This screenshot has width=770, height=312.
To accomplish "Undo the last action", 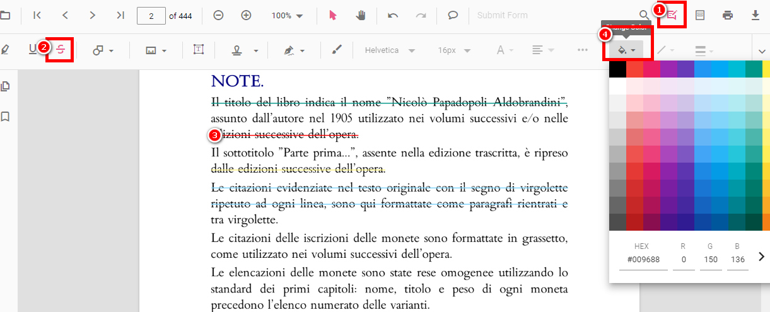I will click(x=393, y=15).
